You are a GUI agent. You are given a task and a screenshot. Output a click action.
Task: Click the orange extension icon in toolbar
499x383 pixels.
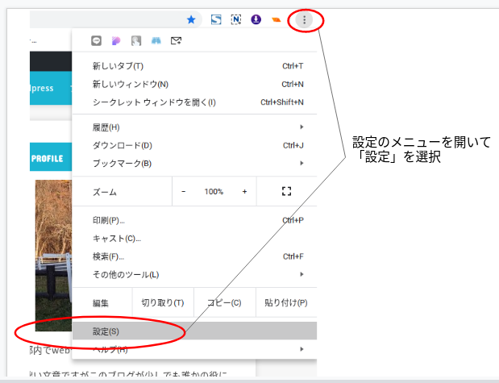277,20
